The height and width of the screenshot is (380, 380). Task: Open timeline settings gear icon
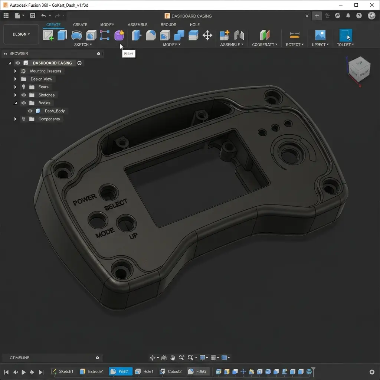[372, 372]
